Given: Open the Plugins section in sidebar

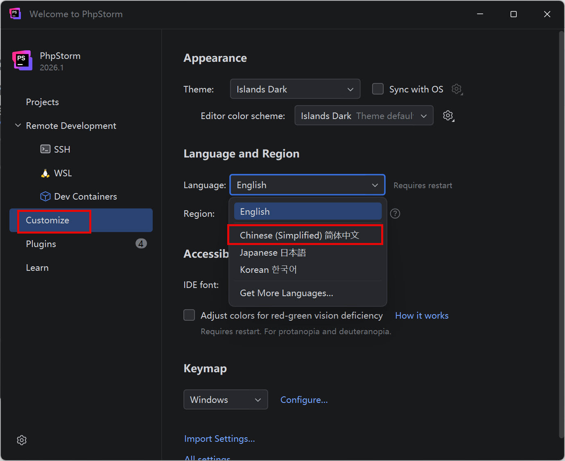Looking at the screenshot, I should [41, 244].
